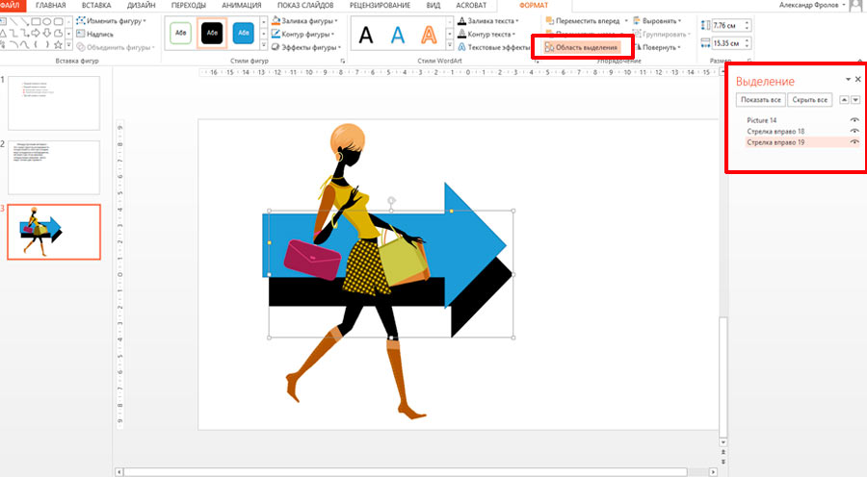Select the rectangle shape in shapes gallery
The image size is (867, 477).
(36, 21)
